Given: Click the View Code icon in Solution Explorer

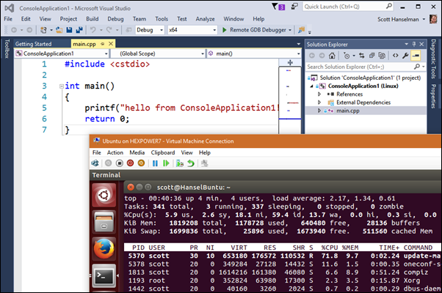Looking at the screenshot, I should [x=396, y=56].
